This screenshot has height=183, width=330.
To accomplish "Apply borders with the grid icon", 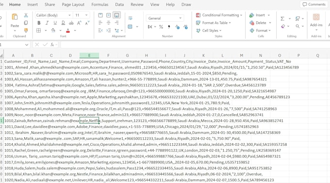I will pyautogui.click(x=39, y=30).
